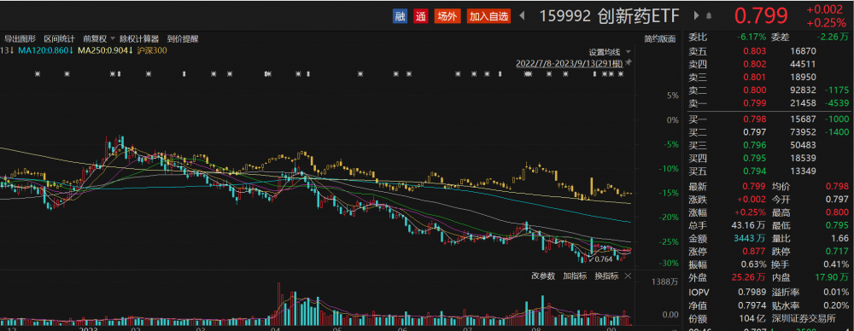
Task: Click the MA250:0.904 indicator label
Action: point(106,50)
